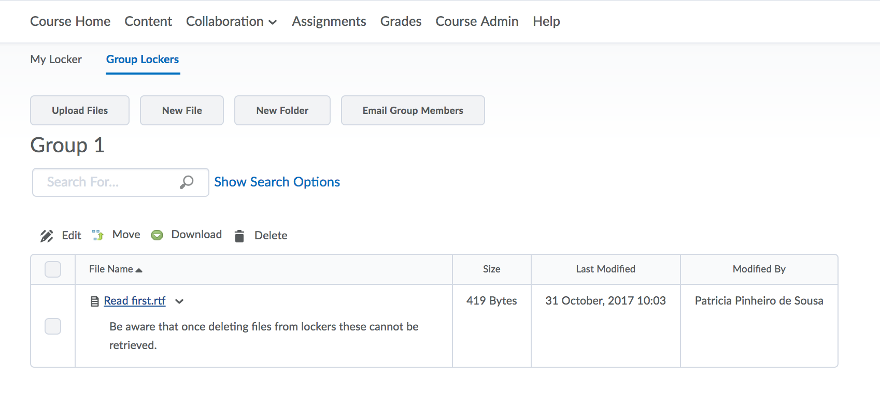Image resolution: width=880 pixels, height=404 pixels.
Task: Toggle the select-all checkbox in table header
Action: pyautogui.click(x=53, y=269)
